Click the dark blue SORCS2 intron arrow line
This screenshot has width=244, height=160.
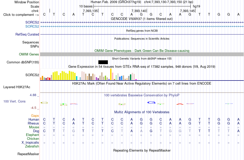pos(142,22)
